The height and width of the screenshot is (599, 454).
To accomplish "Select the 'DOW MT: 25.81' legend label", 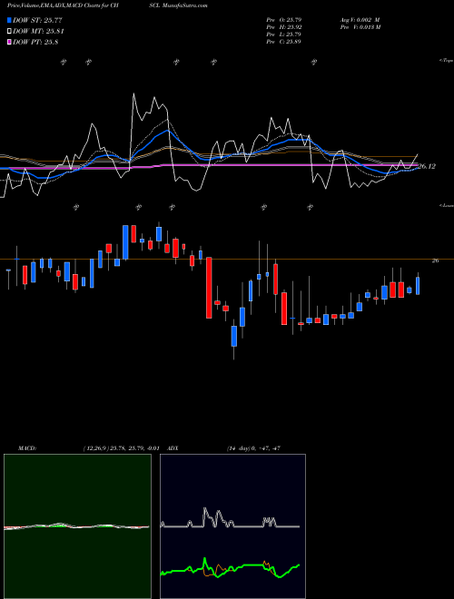I will pos(38,32).
